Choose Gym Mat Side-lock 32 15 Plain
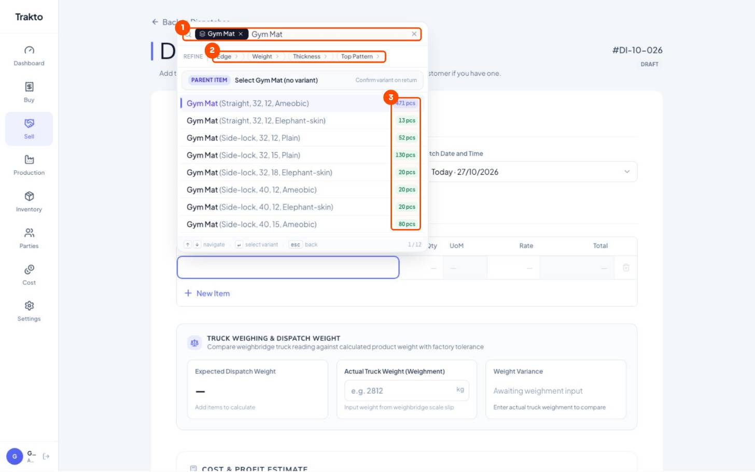The height and width of the screenshot is (472, 755). tap(303, 155)
